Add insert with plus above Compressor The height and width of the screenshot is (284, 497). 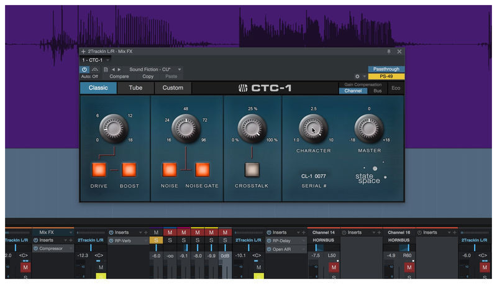click(x=71, y=240)
